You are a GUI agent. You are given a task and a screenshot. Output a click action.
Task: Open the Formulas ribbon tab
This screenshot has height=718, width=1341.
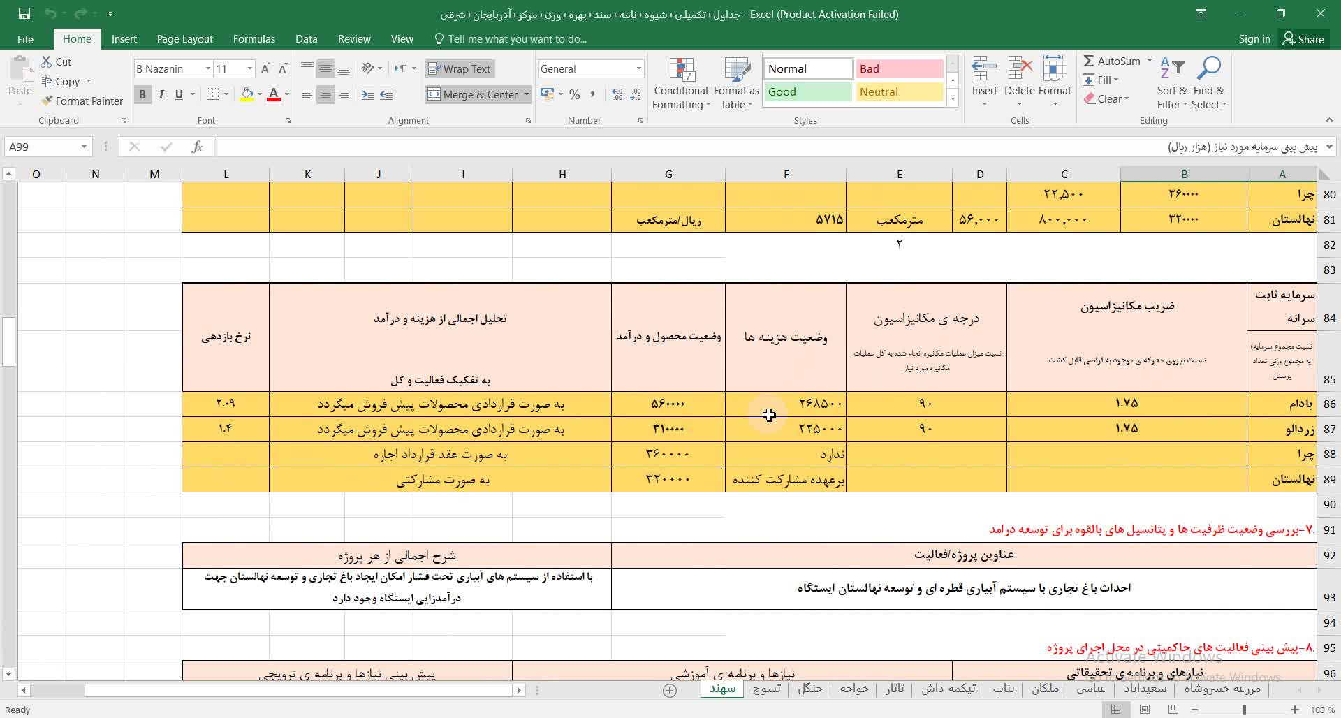coord(254,39)
